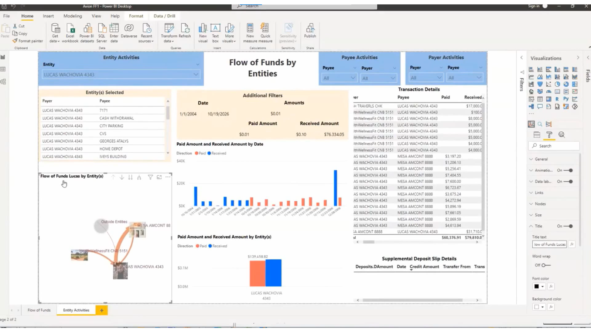Select the R script visual icon
Screen dimensions: 591x332
pyautogui.click(x=557, y=99)
